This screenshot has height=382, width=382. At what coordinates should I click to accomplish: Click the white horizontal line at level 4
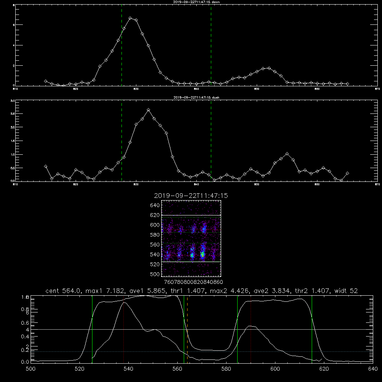coord(202,329)
